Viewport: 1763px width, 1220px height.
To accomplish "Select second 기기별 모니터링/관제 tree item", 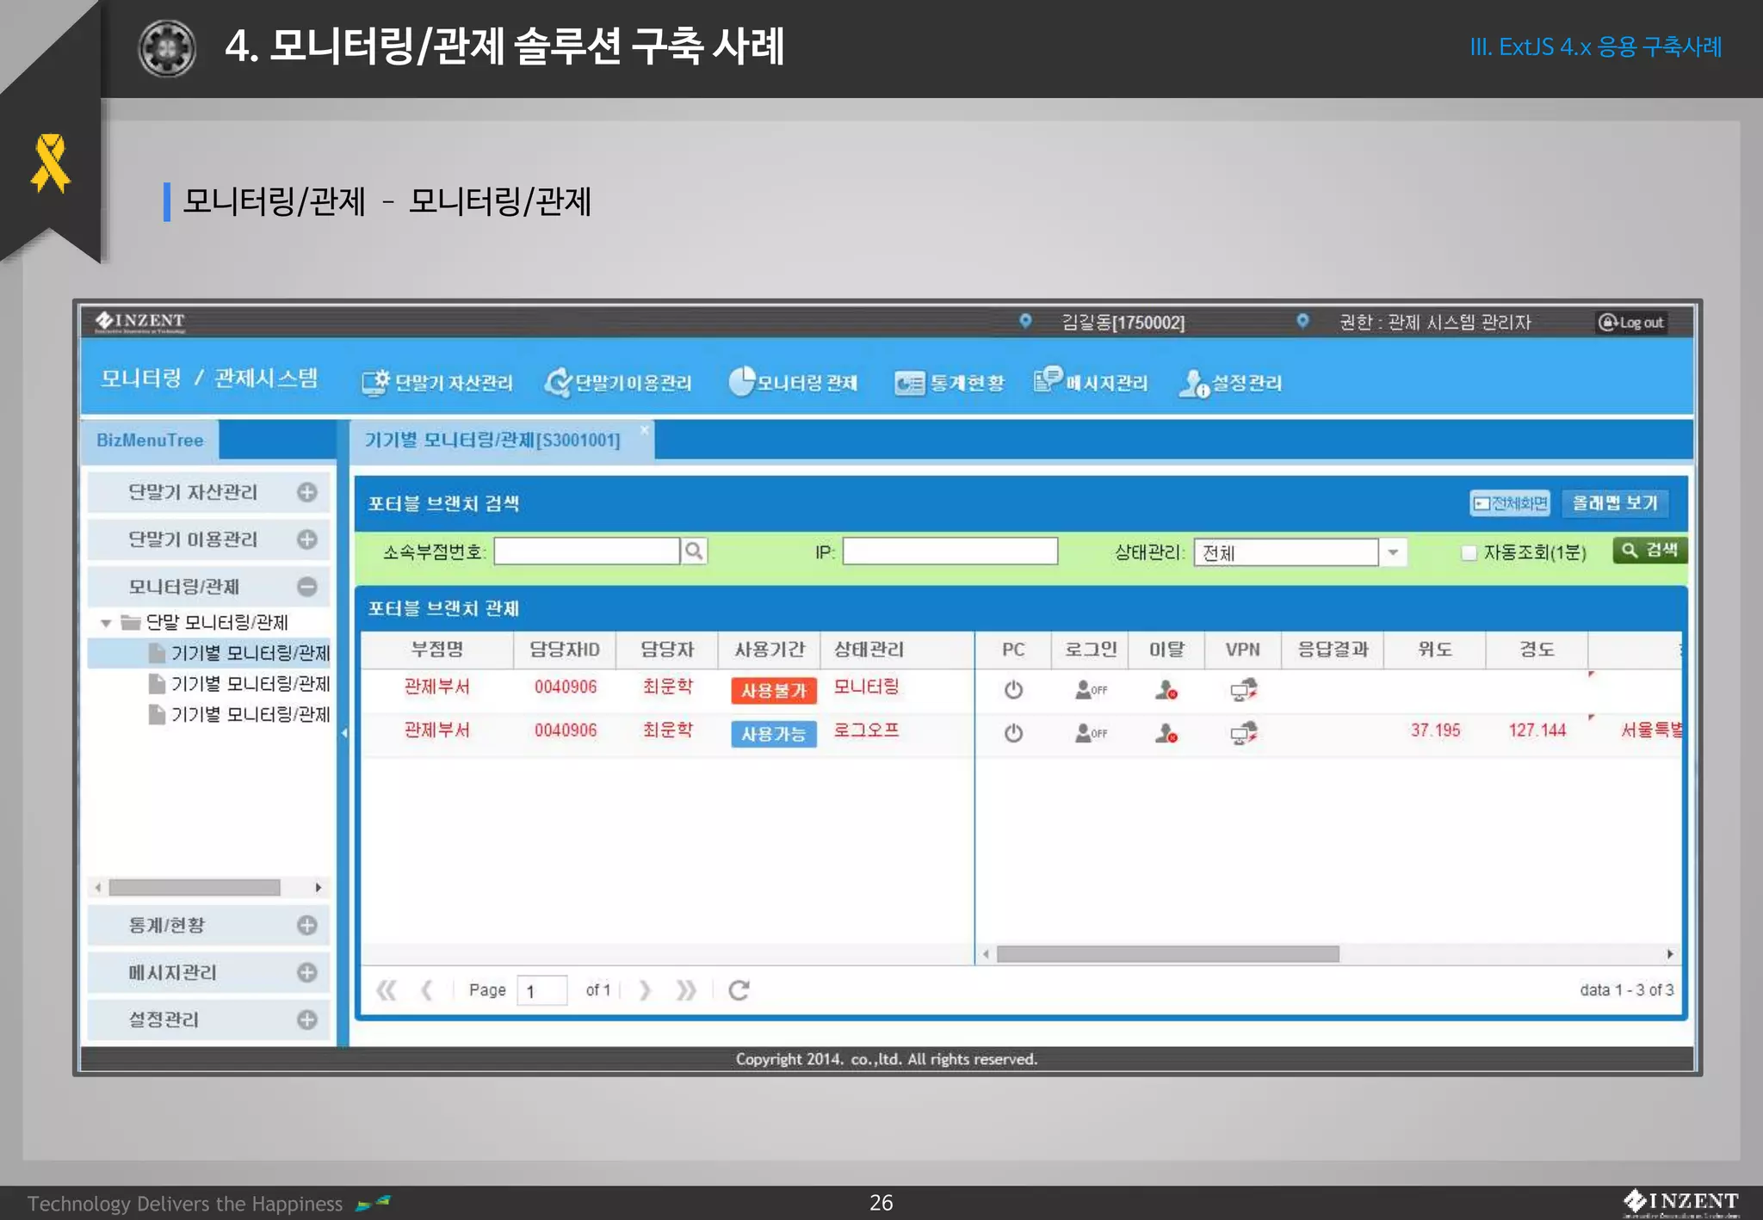I will point(239,684).
